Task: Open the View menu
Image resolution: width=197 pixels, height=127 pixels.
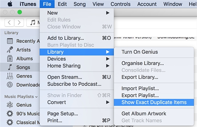Action: point(98,4)
